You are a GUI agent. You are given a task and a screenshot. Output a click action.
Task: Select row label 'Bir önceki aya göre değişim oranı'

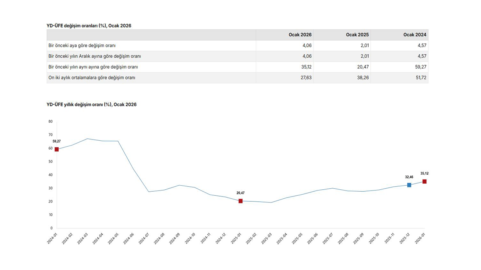coord(82,45)
